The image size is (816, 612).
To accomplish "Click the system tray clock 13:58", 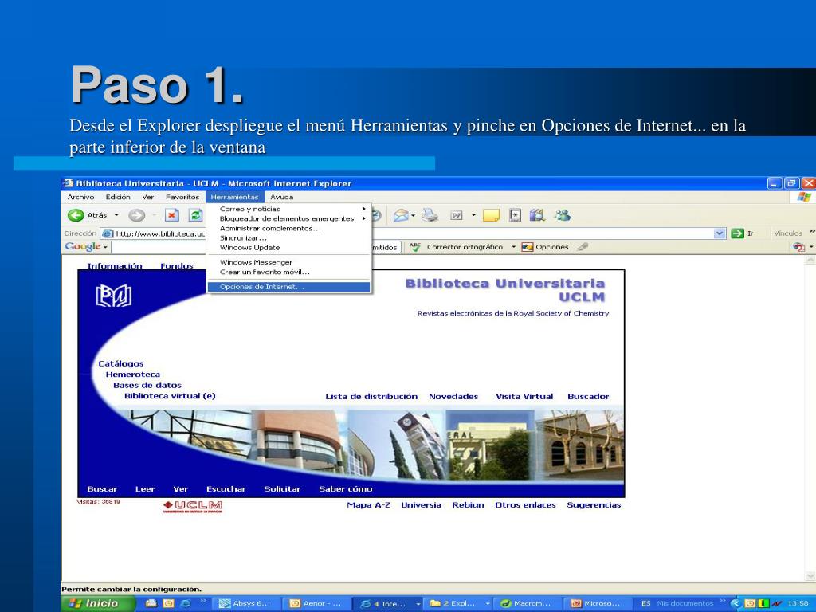I will [x=798, y=604].
